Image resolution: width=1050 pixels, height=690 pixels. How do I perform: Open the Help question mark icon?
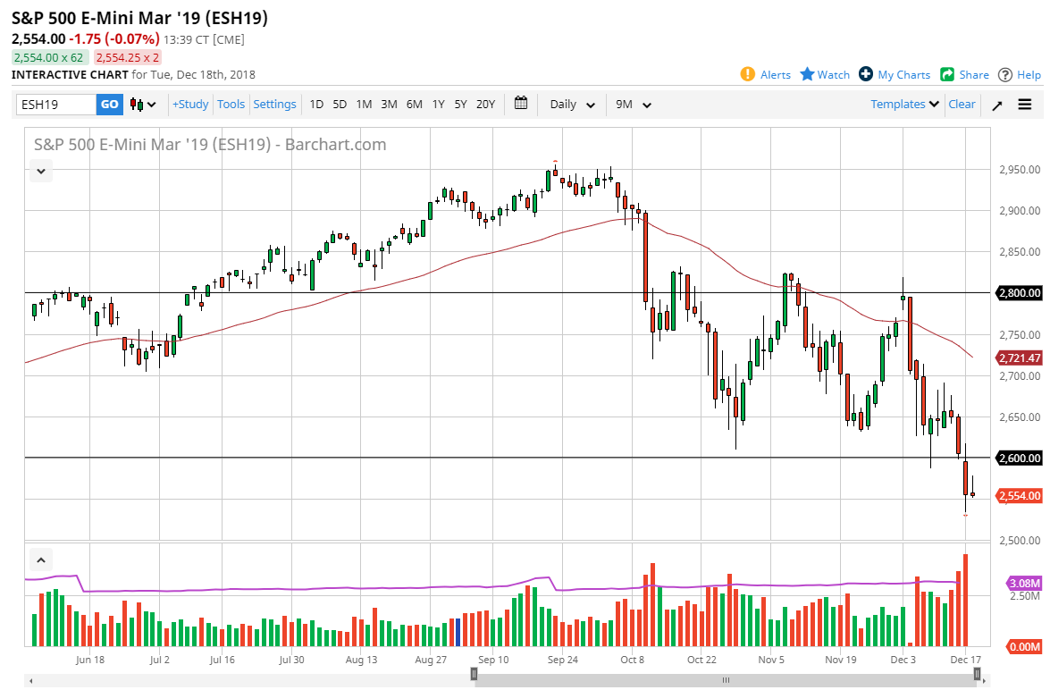[1005, 74]
